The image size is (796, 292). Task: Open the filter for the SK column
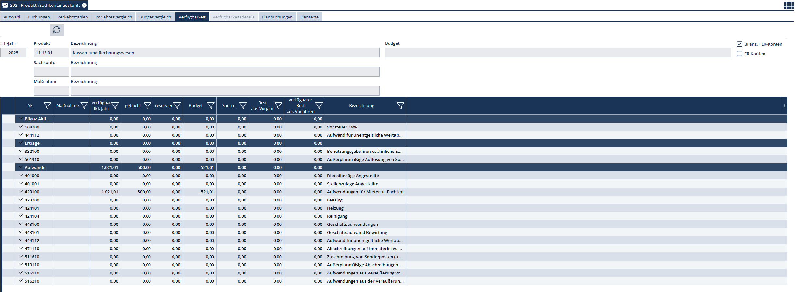tap(47, 105)
